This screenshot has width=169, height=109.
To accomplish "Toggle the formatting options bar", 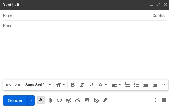I will coord(41,100).
